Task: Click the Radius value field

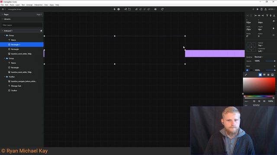Action: (x=259, y=36)
